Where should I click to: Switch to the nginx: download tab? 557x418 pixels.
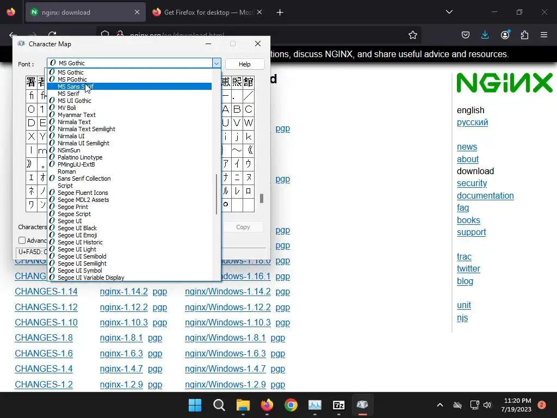pos(85,13)
